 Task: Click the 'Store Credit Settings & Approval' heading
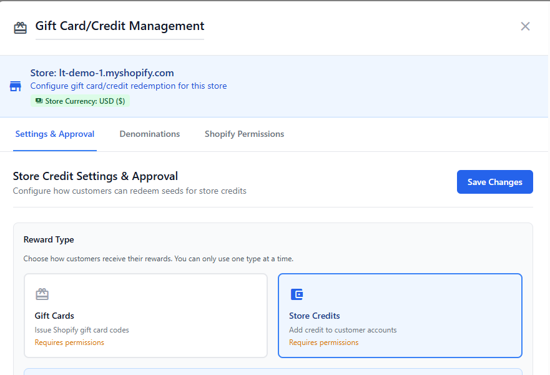[96, 176]
